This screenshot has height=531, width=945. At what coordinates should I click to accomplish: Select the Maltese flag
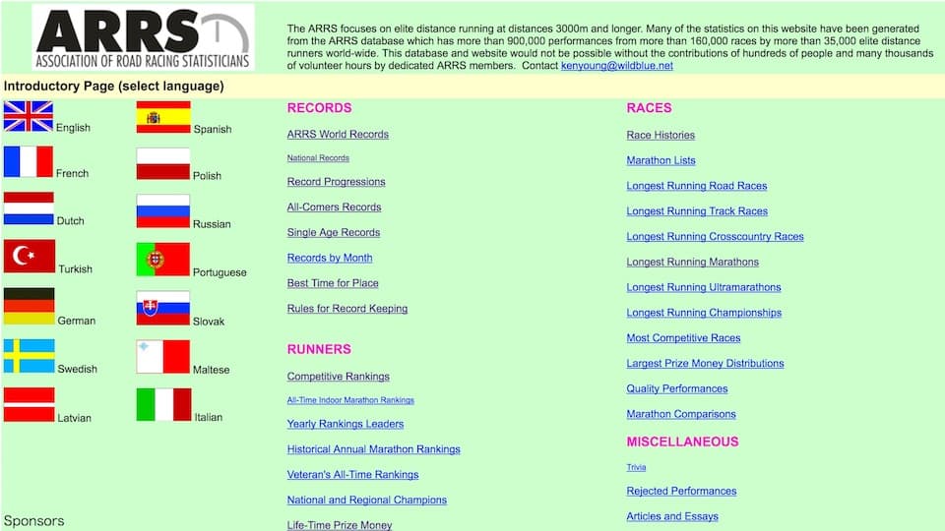click(x=162, y=357)
